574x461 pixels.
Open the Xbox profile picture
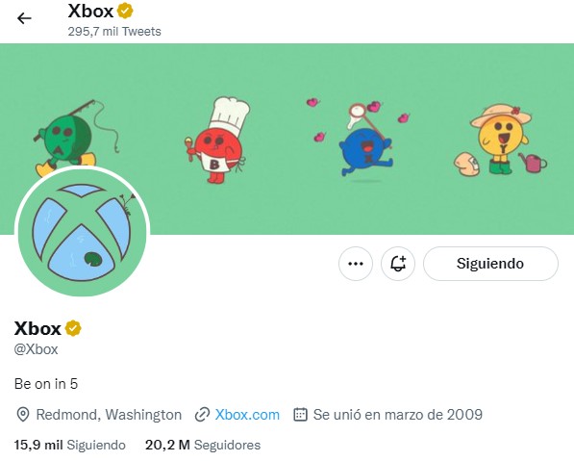click(x=82, y=232)
